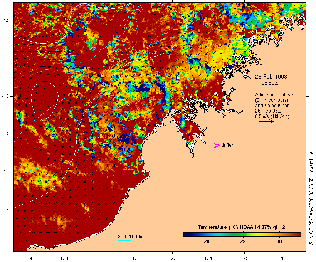The width and height of the screenshot is (316, 262).
Task: Click the drifter legend text
Action: coord(227,145)
